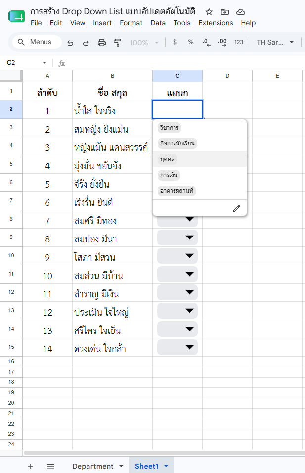Open the Insert menu
305x473 pixels.
click(x=102, y=23)
